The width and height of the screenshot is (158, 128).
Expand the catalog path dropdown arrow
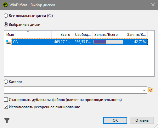[x=144, y=90]
